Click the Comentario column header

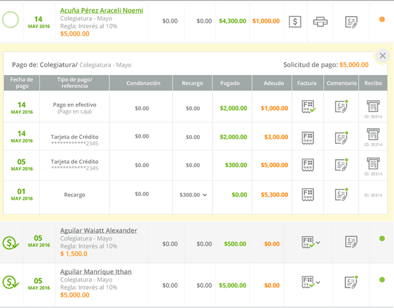[342, 83]
